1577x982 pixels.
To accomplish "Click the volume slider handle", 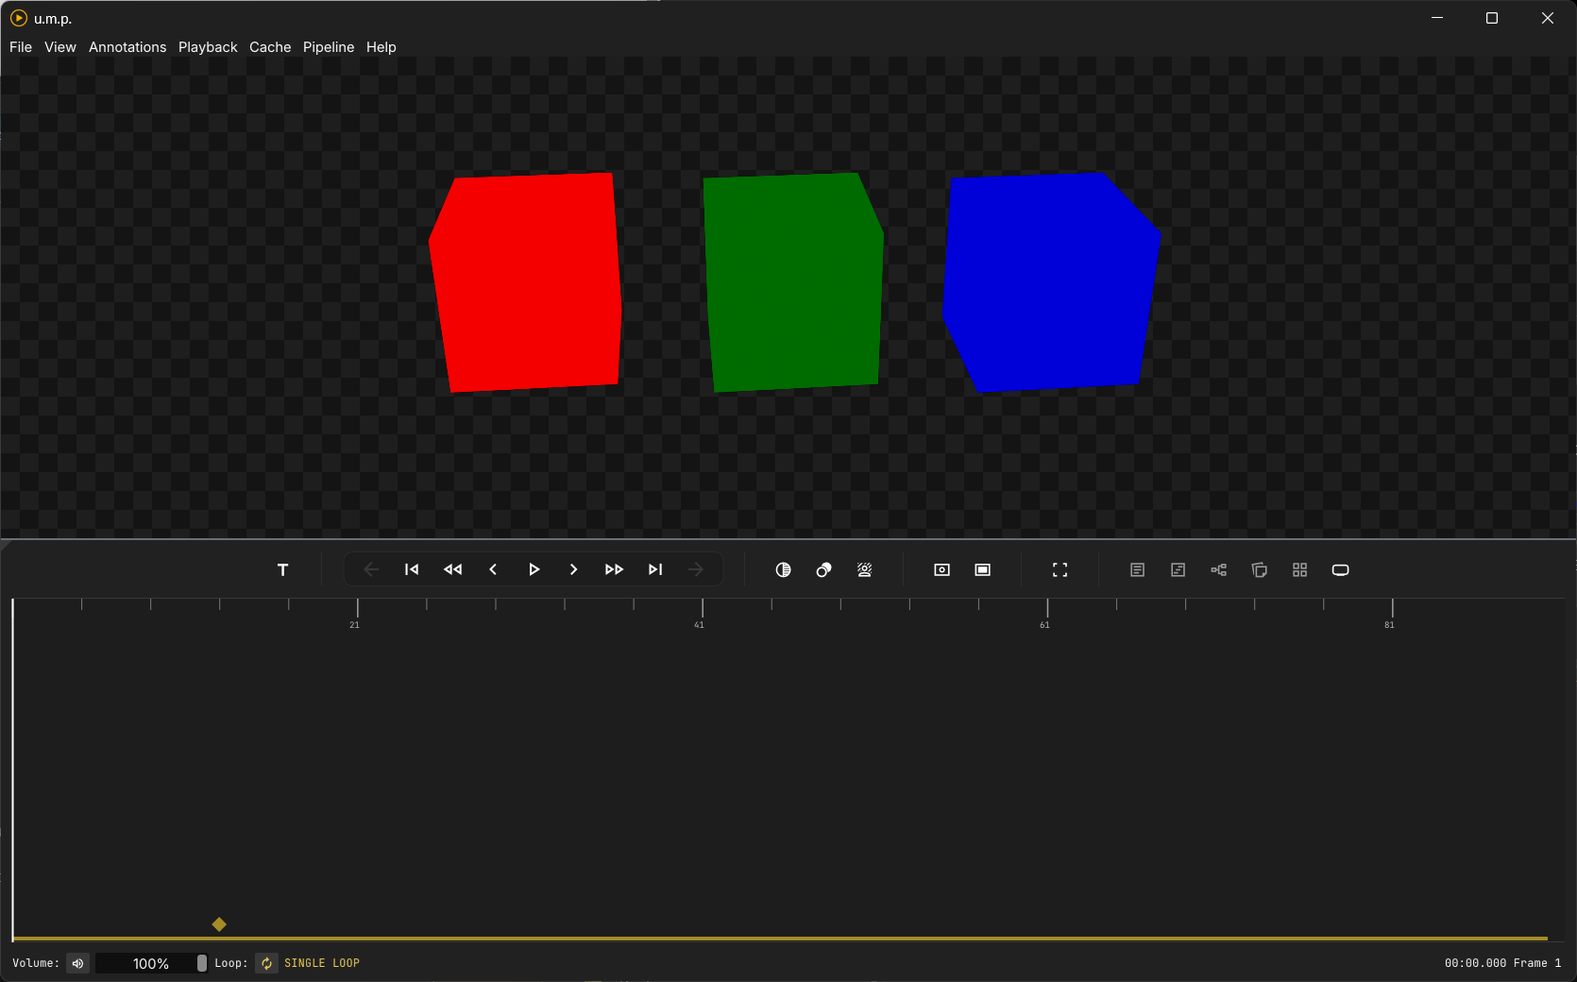I will tap(201, 963).
